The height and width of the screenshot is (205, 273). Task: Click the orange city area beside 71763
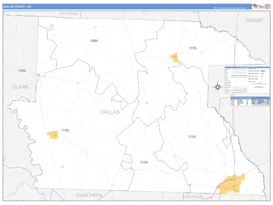pyautogui.click(x=53, y=135)
